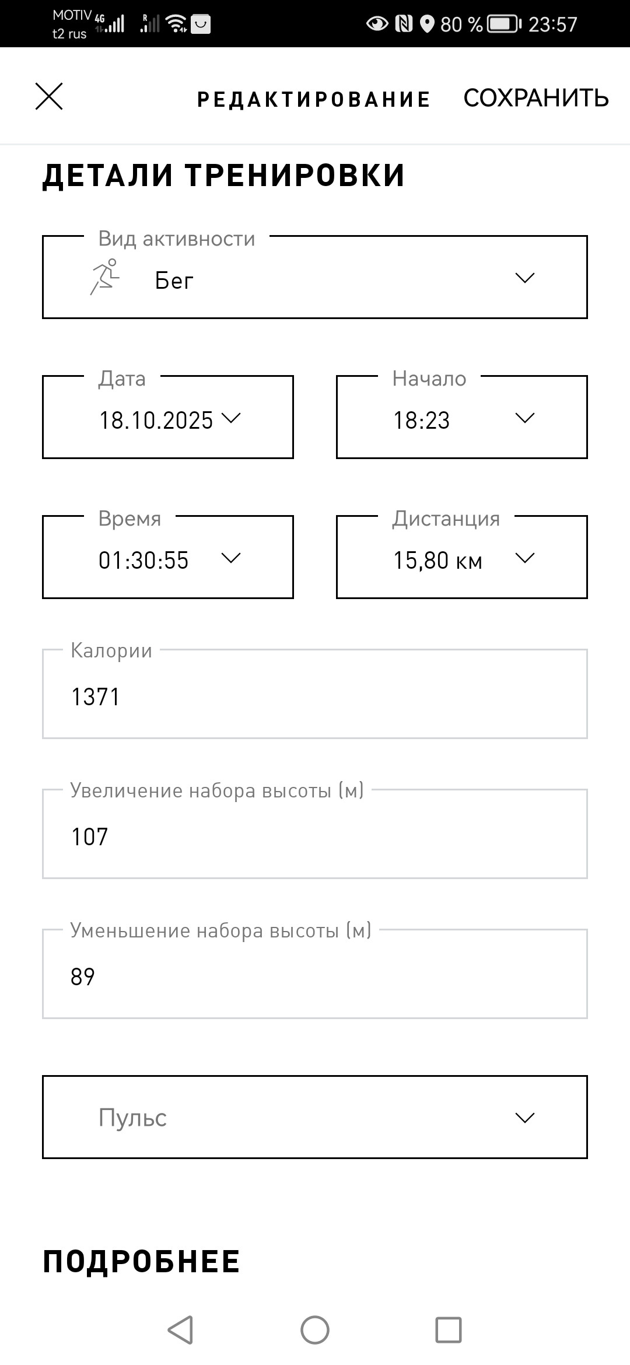
Task: Tap the Android recent apps square icon
Action: pos(449,1330)
